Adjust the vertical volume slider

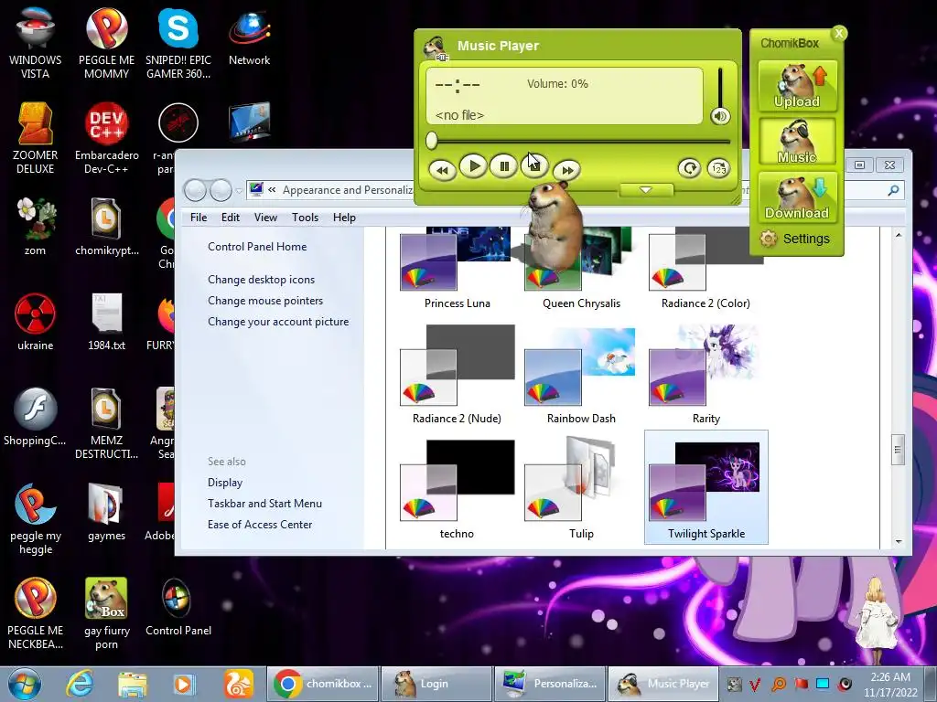pos(720,87)
